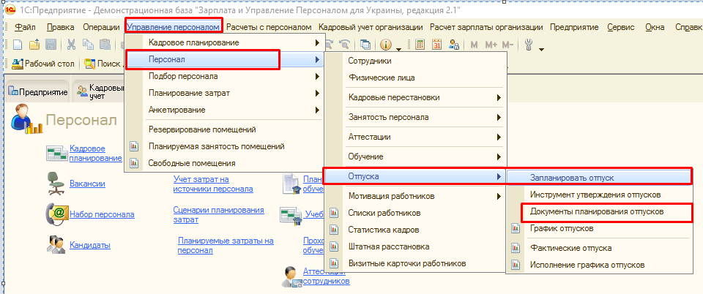703x294 pixels.
Task: Click report icon beside Планируемая занятость помещений
Action: click(x=134, y=146)
